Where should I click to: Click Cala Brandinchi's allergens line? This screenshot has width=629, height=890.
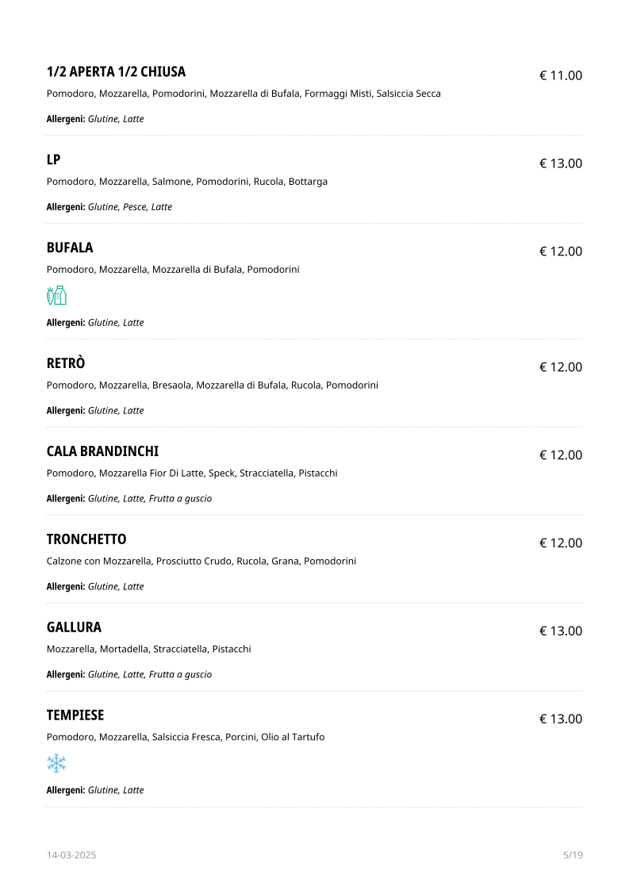coord(129,499)
